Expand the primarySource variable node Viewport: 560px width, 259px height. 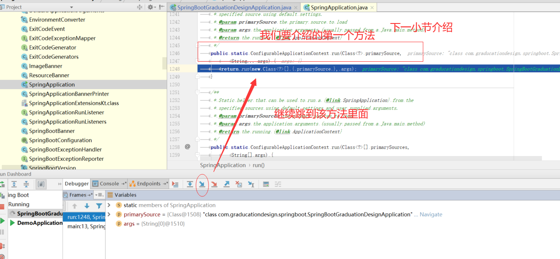(x=109, y=214)
